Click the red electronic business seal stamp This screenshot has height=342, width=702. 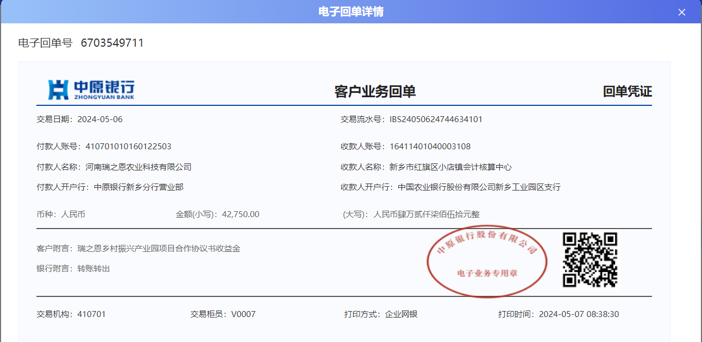(x=487, y=261)
